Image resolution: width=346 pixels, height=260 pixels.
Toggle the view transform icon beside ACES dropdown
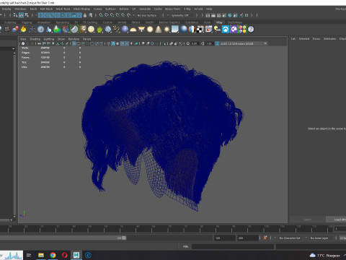[217, 43]
